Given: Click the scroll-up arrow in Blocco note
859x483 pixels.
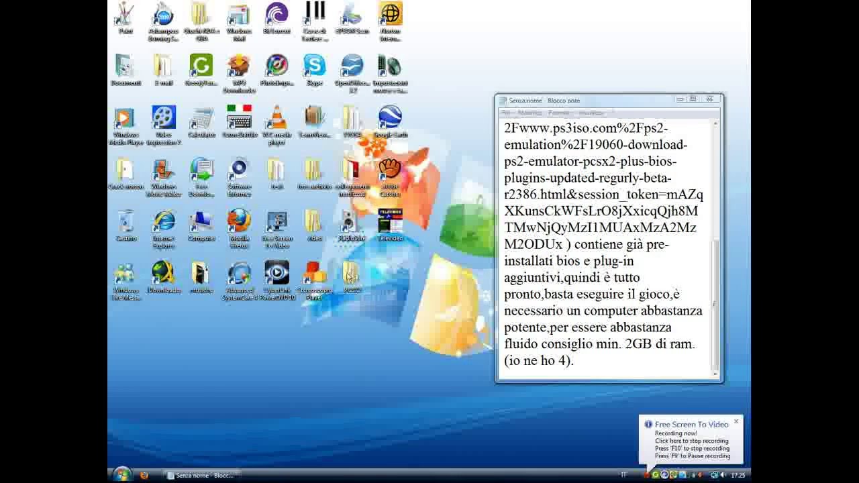Looking at the screenshot, I should click(715, 123).
